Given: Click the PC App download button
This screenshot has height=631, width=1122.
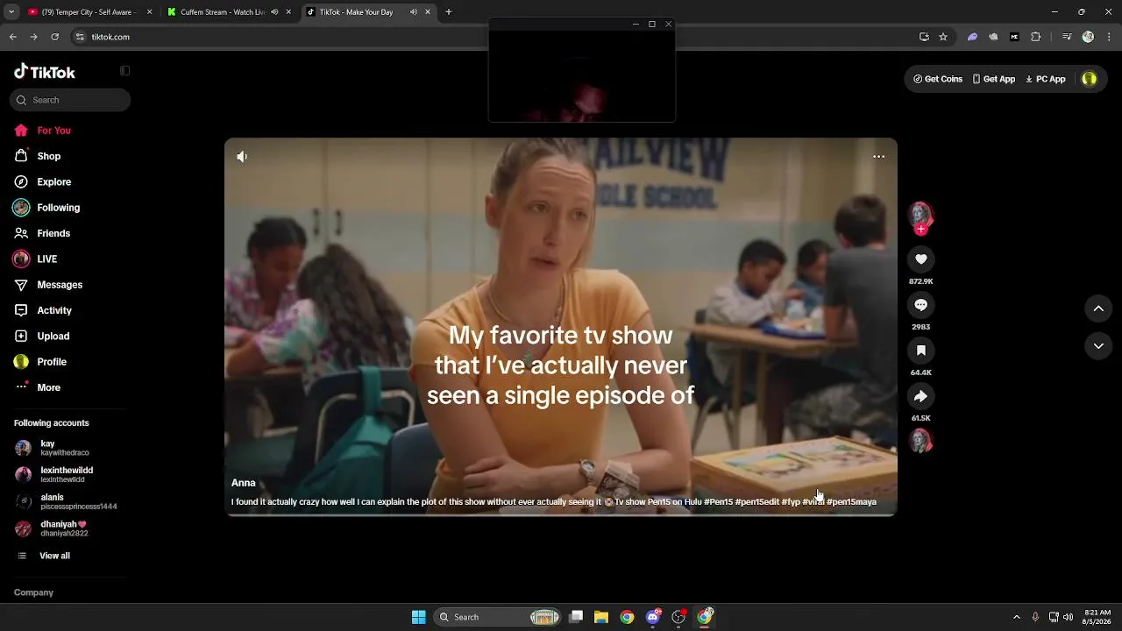Looking at the screenshot, I should click(x=1046, y=79).
